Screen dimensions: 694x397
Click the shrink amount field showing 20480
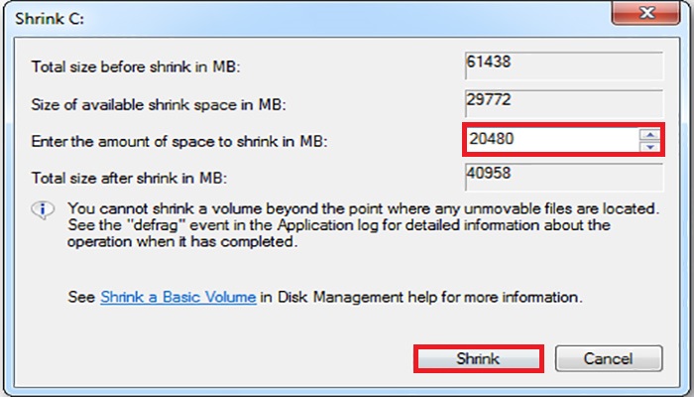pos(550,141)
